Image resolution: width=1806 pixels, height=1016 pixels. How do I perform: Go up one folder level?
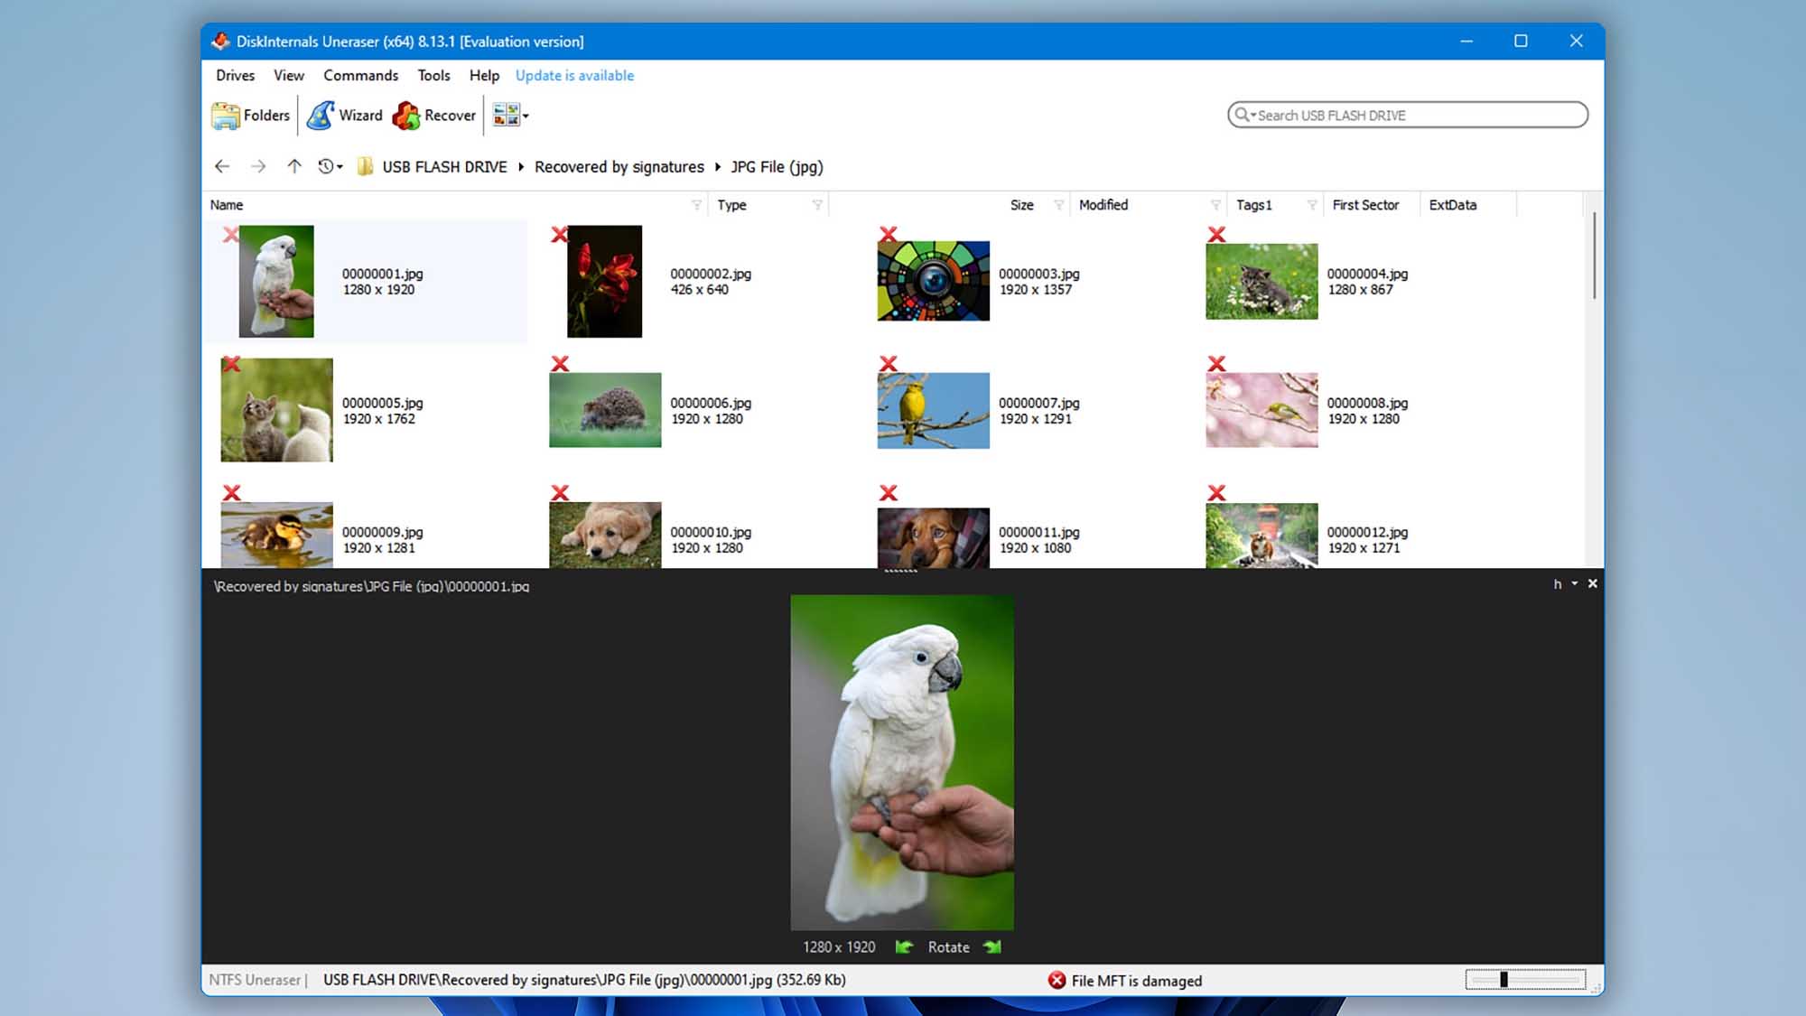293,167
